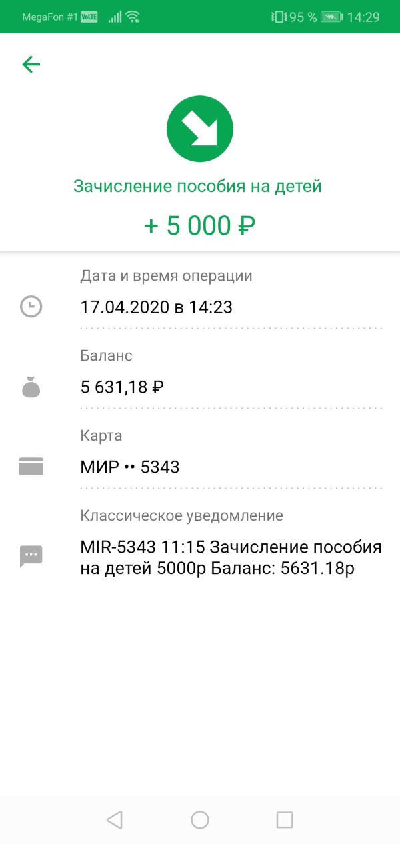
Task: Tap the message bubble notification icon
Action: click(x=31, y=556)
